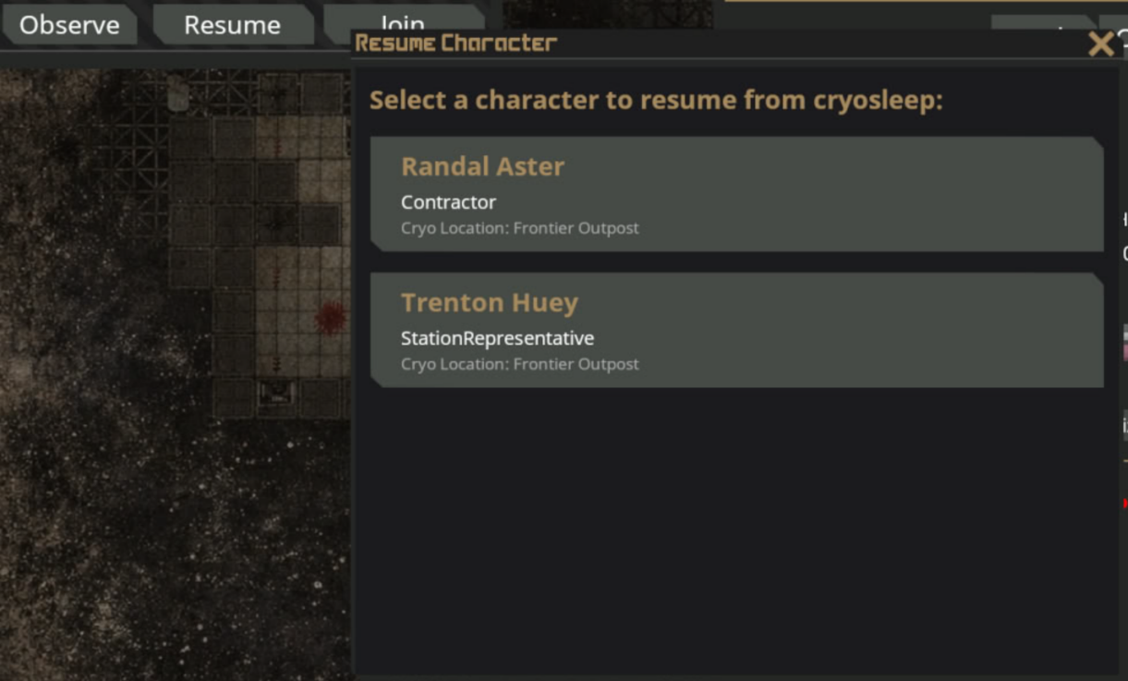Click the Trenton Huey name heading

pyautogui.click(x=490, y=302)
